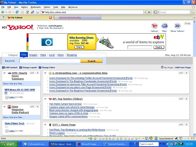
Task: Collapse the NPR Hourly News Summary module
Action: (4, 73)
